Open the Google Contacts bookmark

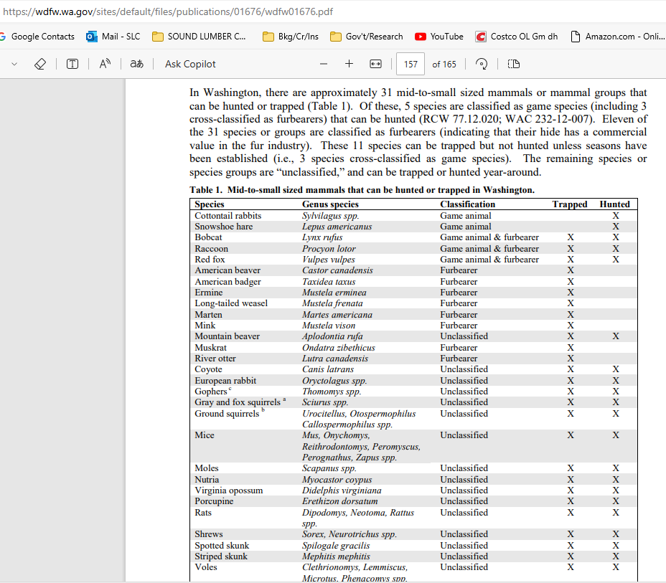point(37,37)
